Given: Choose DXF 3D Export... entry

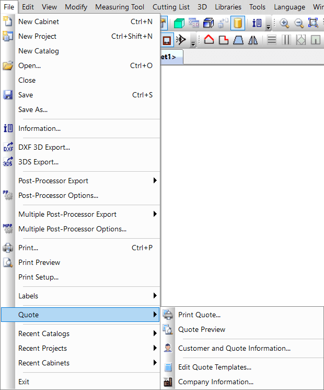Looking at the screenshot, I should coord(80,147).
